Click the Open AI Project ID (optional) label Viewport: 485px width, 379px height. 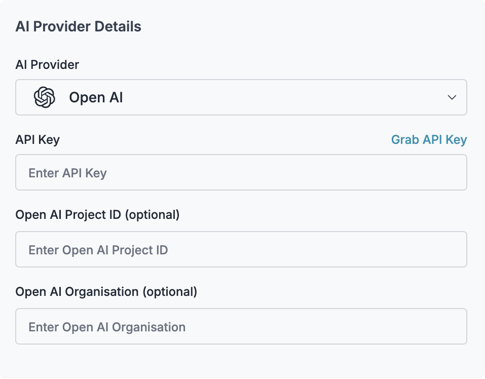point(97,214)
